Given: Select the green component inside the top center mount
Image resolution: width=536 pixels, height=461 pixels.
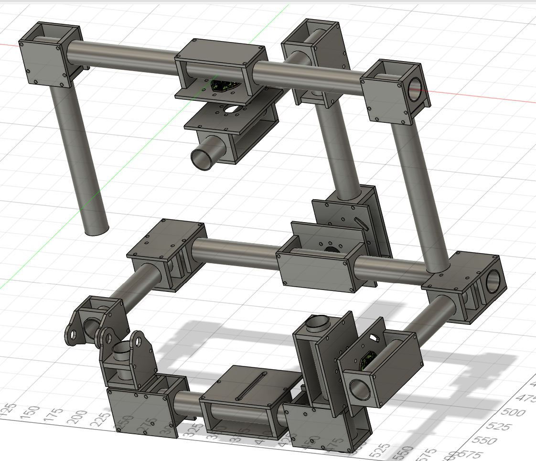Looking at the screenshot, I should (x=225, y=86).
